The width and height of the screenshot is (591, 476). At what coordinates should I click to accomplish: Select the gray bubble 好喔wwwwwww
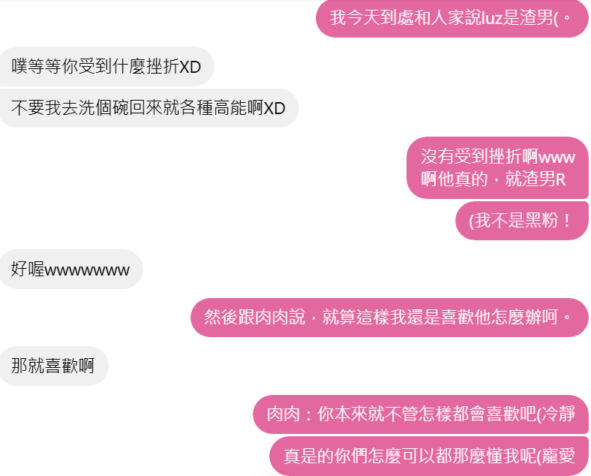[70, 270]
